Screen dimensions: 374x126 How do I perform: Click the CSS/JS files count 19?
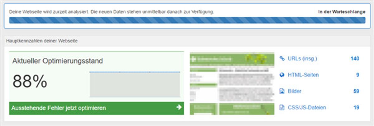[x=357, y=108]
